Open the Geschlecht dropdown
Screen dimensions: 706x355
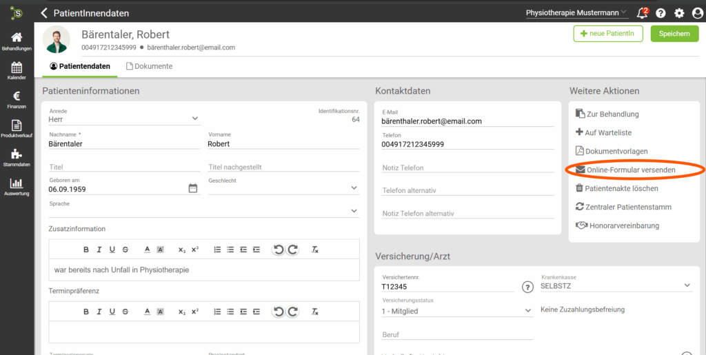point(354,187)
